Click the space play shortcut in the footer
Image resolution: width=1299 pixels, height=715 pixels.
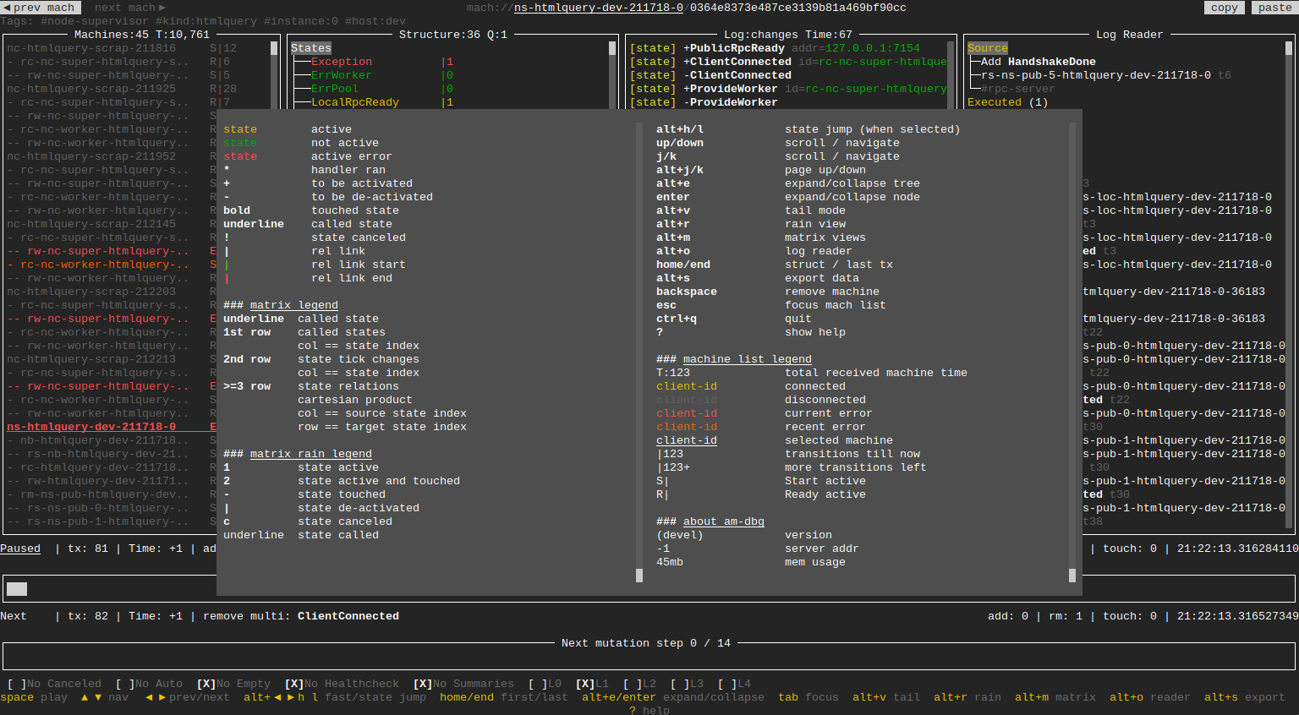coord(34,697)
